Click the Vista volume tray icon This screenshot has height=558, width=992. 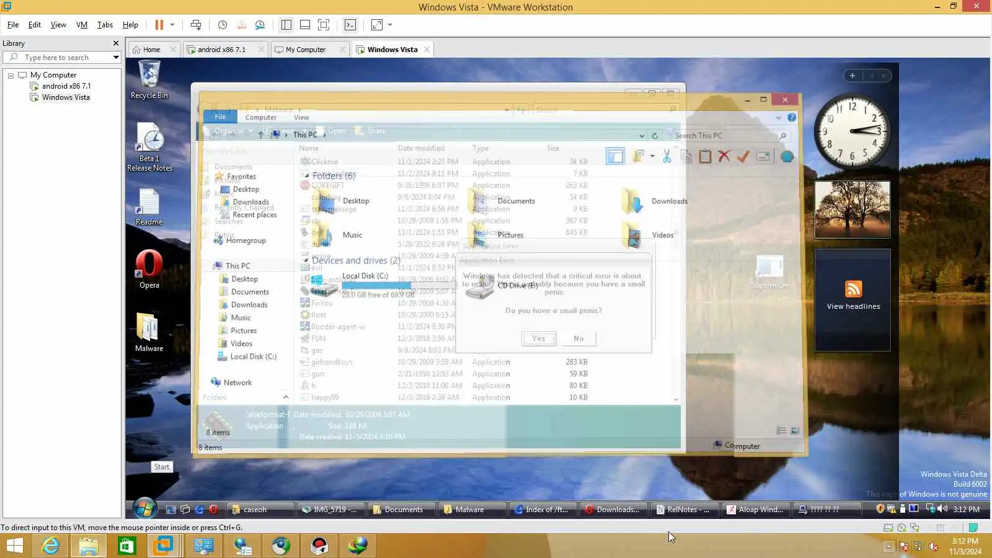(x=943, y=509)
